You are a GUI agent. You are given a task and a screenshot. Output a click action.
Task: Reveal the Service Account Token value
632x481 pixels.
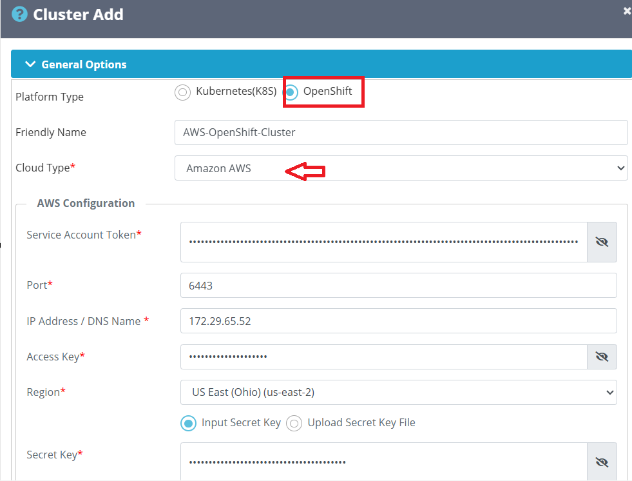tap(602, 242)
